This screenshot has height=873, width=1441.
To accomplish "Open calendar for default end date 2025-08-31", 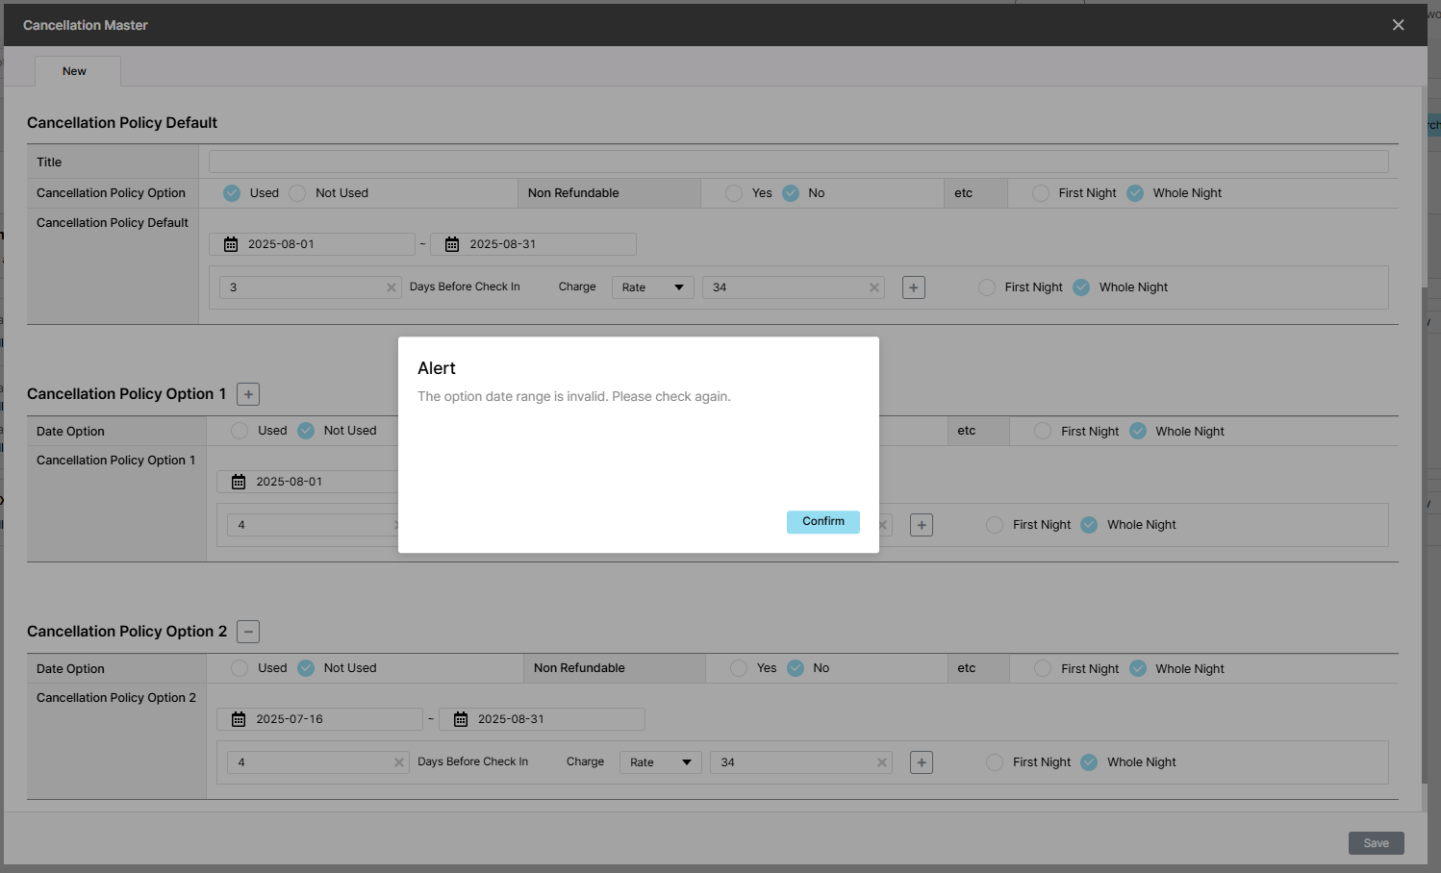I will pyautogui.click(x=452, y=244).
